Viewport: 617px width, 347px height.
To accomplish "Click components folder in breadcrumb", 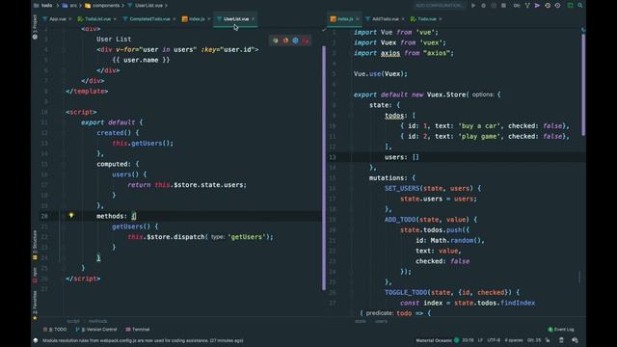I will pyautogui.click(x=102, y=6).
